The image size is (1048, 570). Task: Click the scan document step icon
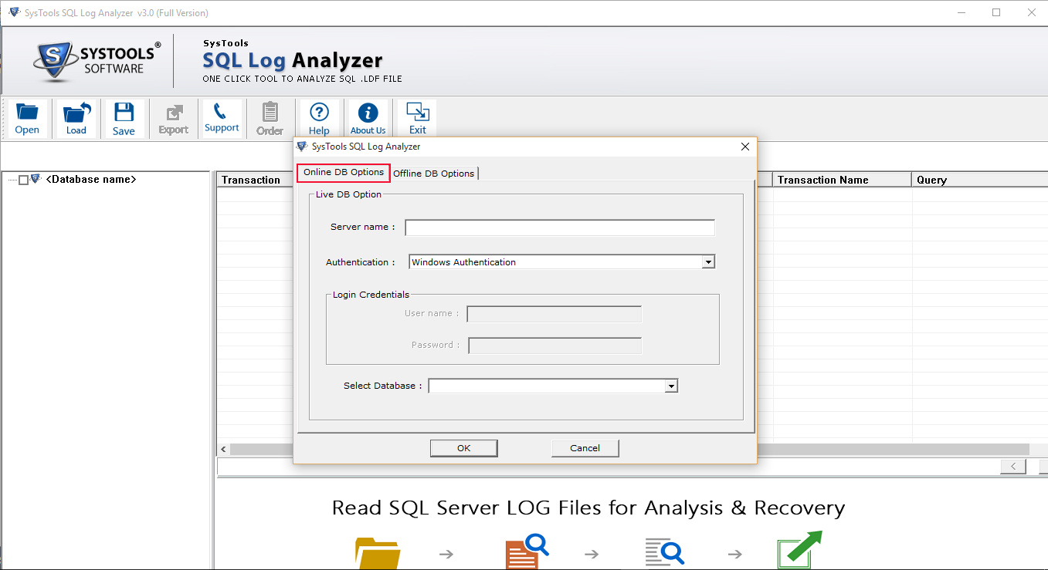click(527, 551)
